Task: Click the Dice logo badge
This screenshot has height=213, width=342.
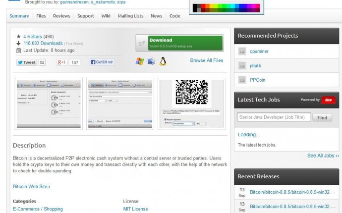Action: coord(328,100)
